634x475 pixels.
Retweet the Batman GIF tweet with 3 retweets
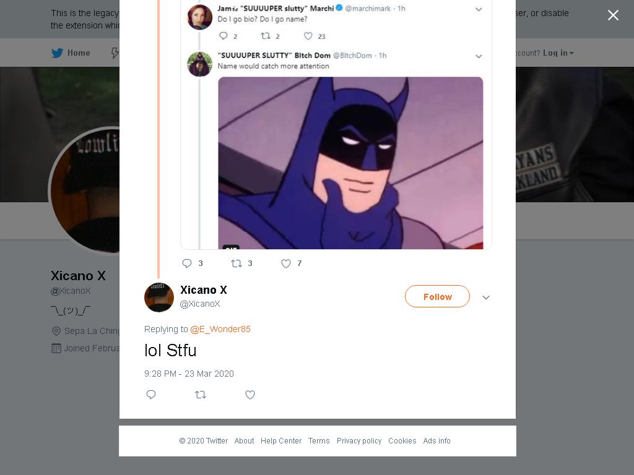click(x=236, y=263)
